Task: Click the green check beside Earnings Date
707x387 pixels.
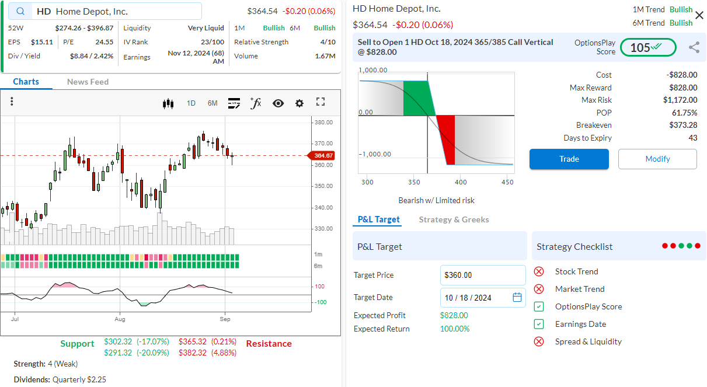Action: point(539,324)
